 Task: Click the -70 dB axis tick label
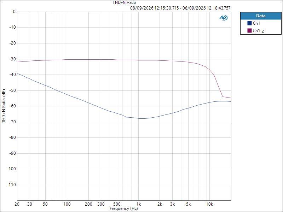click(12, 122)
